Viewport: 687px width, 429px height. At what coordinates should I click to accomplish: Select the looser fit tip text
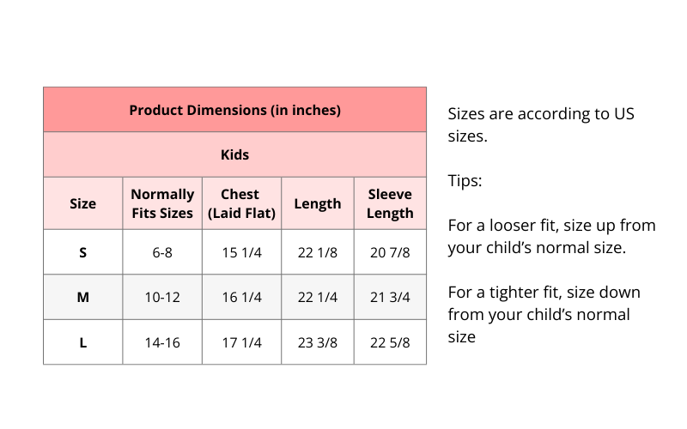(551, 237)
